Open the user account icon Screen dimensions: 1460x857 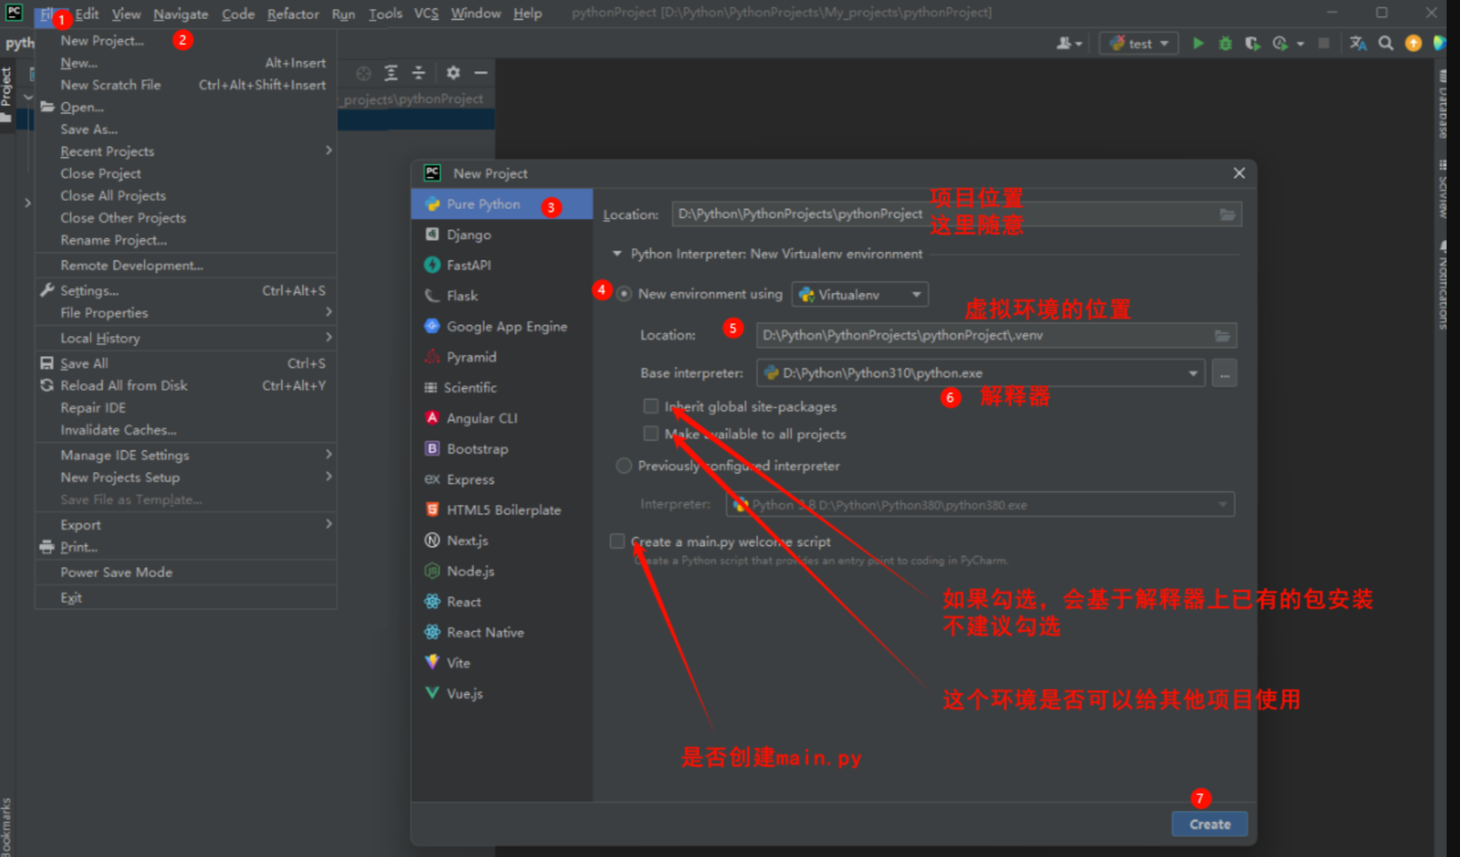(x=1069, y=43)
